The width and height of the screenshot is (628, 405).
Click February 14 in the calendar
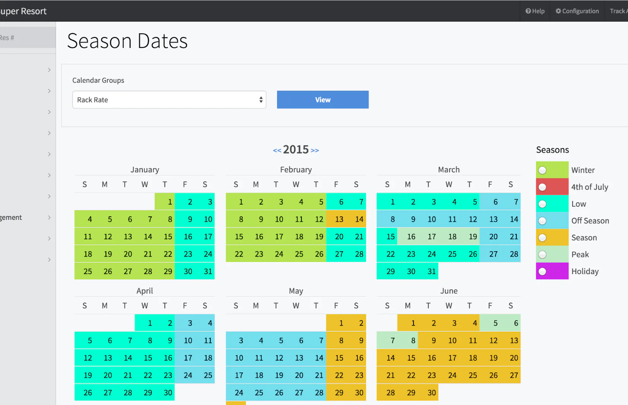pos(356,219)
